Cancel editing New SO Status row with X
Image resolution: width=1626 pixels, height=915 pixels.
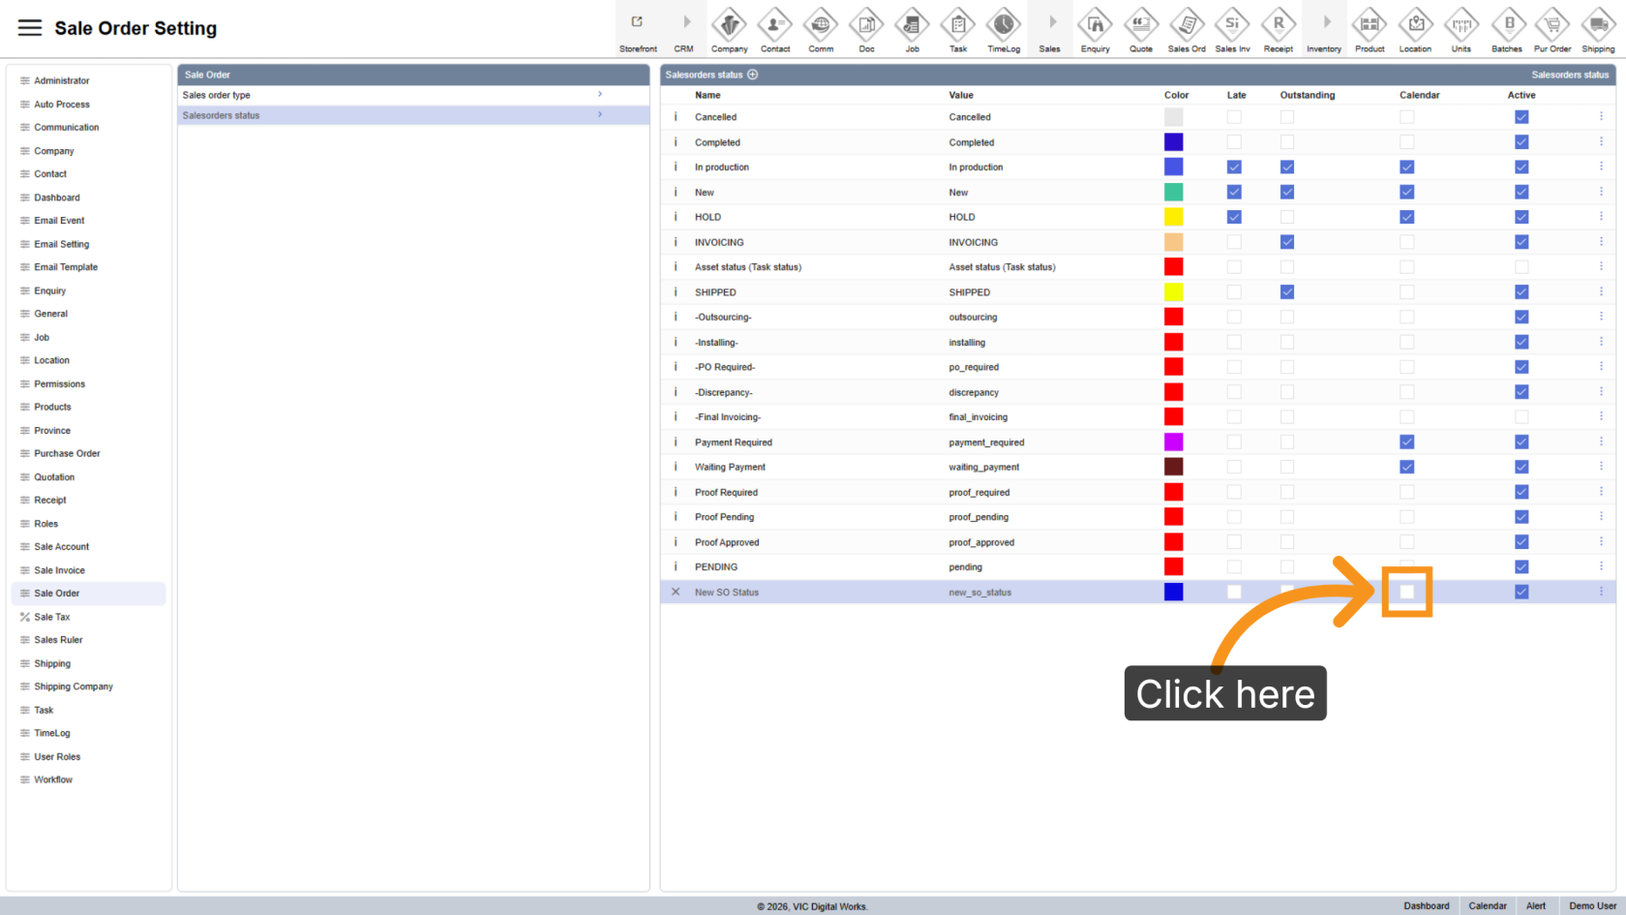coord(676,592)
